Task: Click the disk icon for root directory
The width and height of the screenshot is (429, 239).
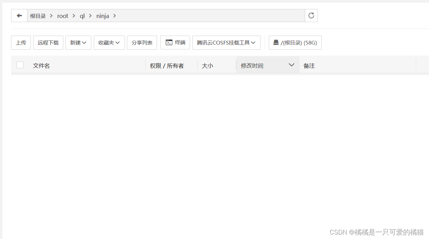Action: coord(276,42)
